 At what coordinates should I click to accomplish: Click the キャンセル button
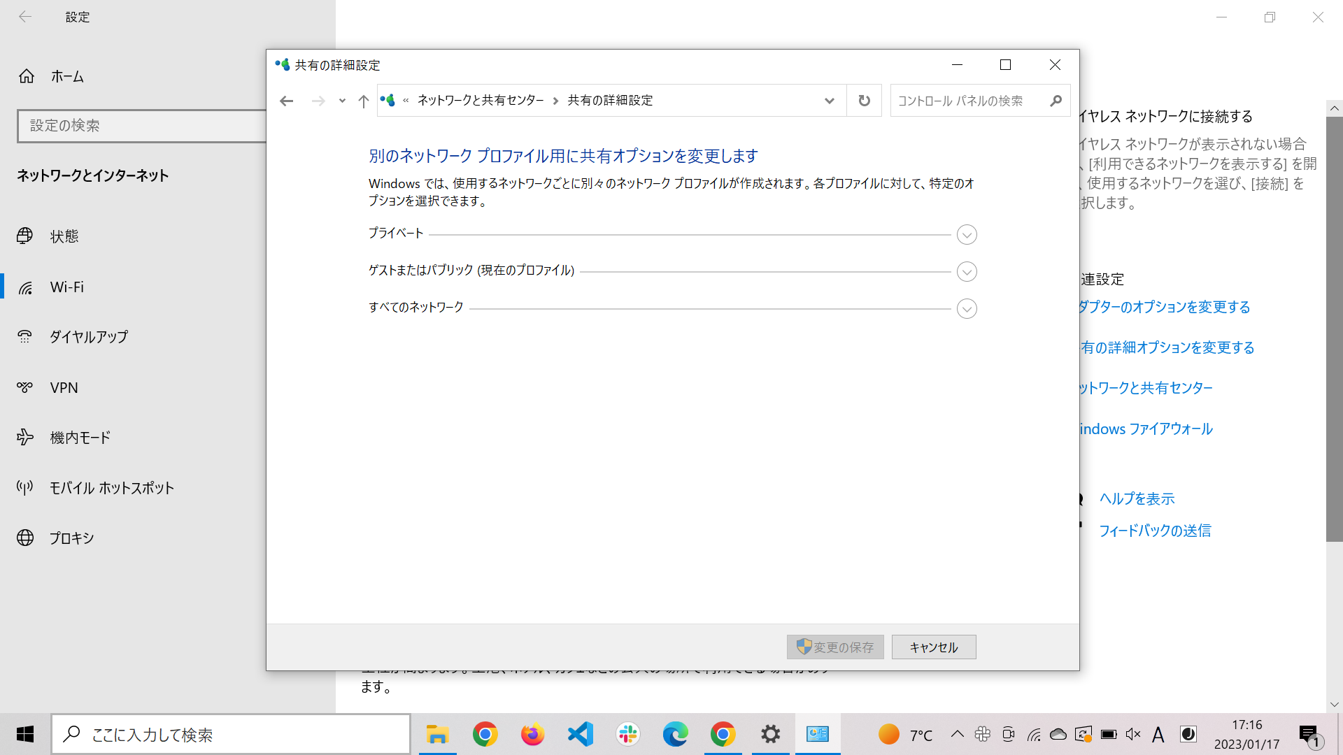point(933,647)
